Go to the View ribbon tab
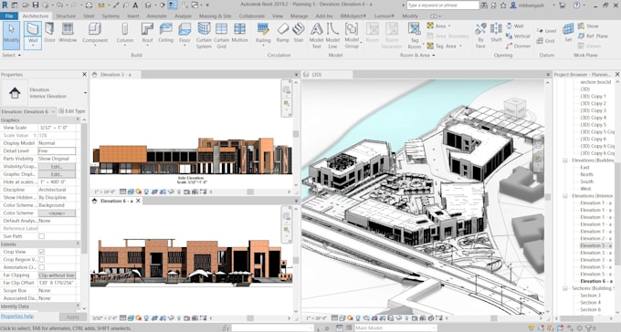This screenshot has width=621, height=332. pos(278,16)
